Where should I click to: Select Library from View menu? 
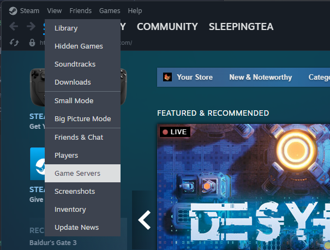(83, 28)
